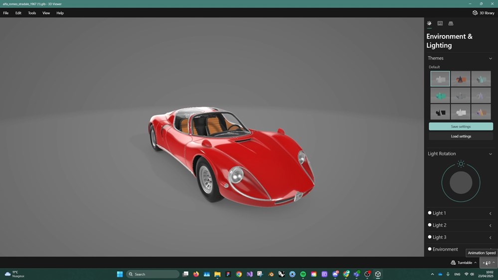Open the Rhino icon on the taskbar
This screenshot has width=498, height=280.
(x=281, y=275)
